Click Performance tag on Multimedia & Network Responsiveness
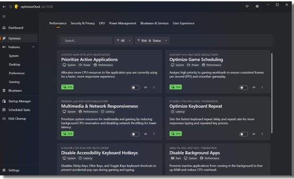The height and width of the screenshot is (179, 294). 88,112
